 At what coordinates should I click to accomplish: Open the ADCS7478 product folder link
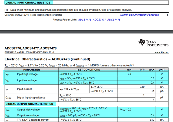point(114,20)
